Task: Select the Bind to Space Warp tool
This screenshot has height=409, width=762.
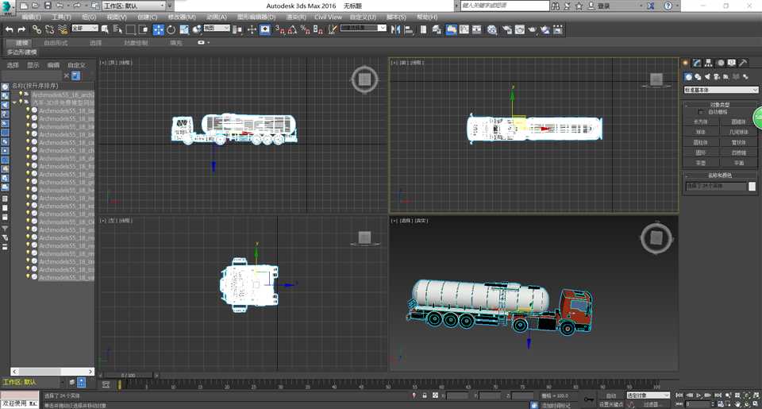Action: (x=63, y=29)
